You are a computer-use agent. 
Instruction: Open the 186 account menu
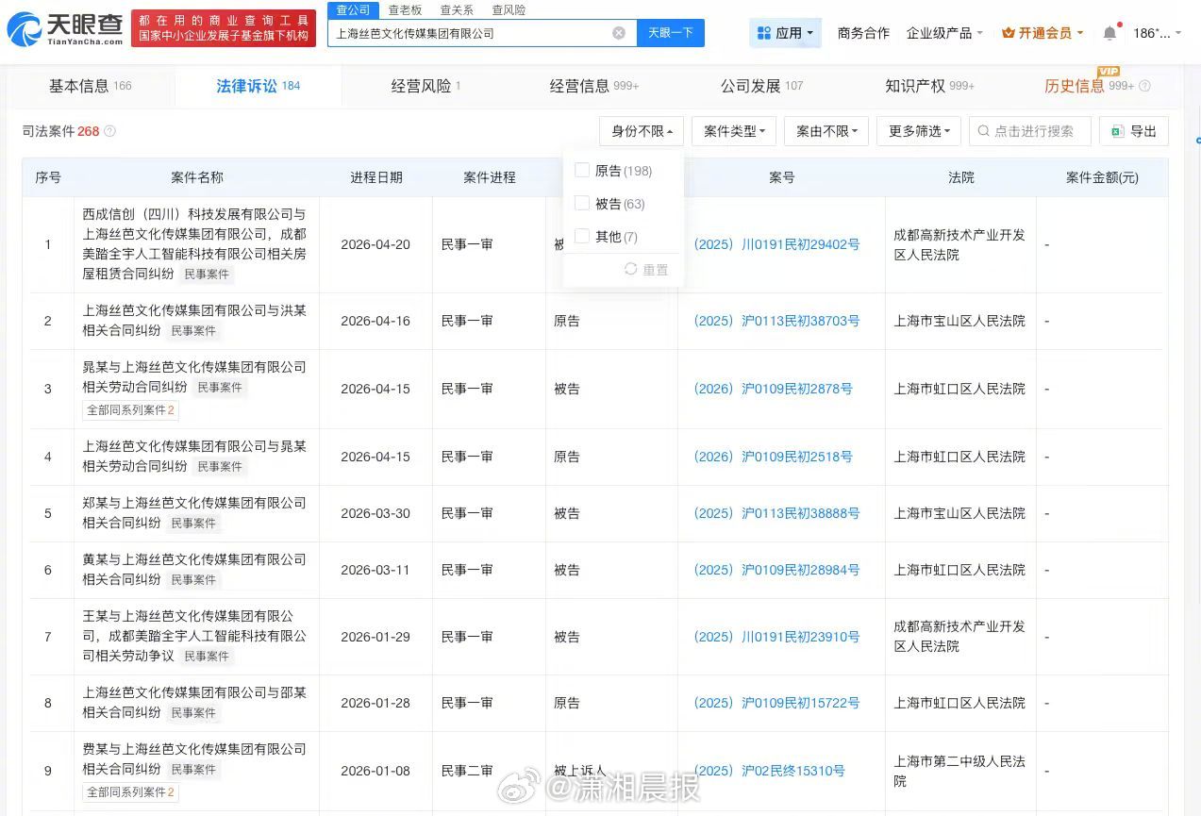click(x=1157, y=33)
